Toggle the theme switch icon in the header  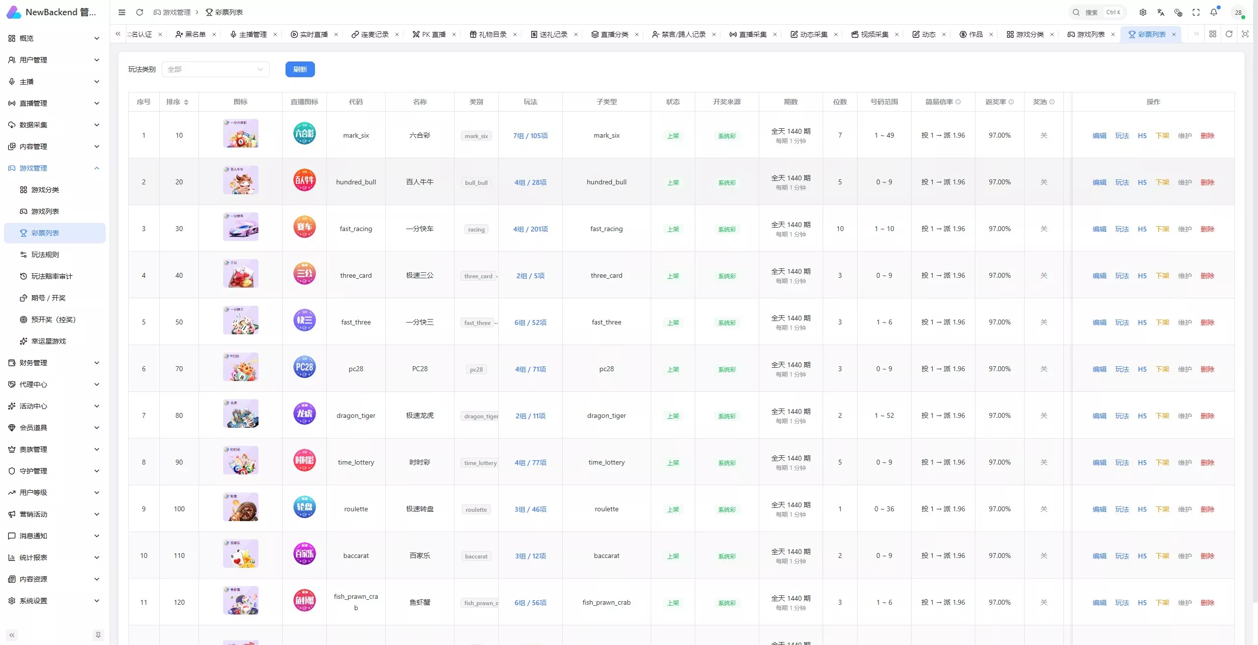[x=1178, y=12]
